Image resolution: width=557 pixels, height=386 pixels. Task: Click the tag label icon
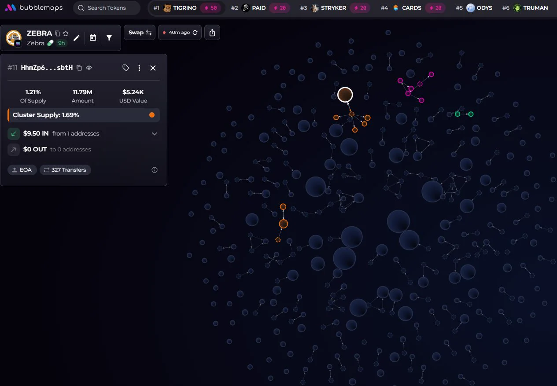(126, 68)
